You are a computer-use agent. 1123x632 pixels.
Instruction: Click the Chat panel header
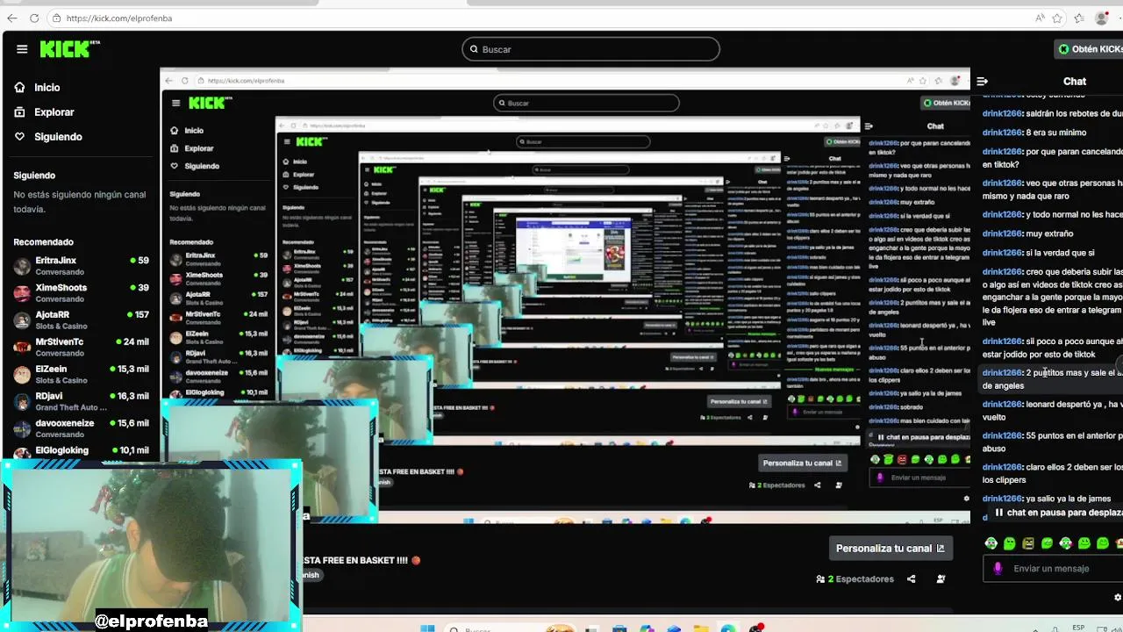pos(1075,81)
